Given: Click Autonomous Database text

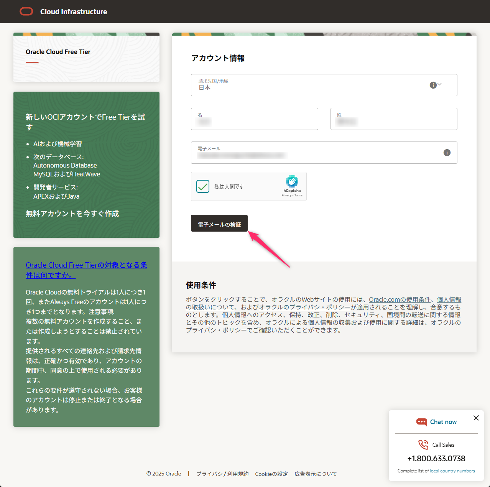Looking at the screenshot, I should tap(65, 165).
